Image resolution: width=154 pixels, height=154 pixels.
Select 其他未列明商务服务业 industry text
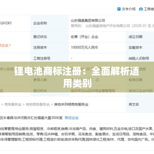tap(71, 104)
